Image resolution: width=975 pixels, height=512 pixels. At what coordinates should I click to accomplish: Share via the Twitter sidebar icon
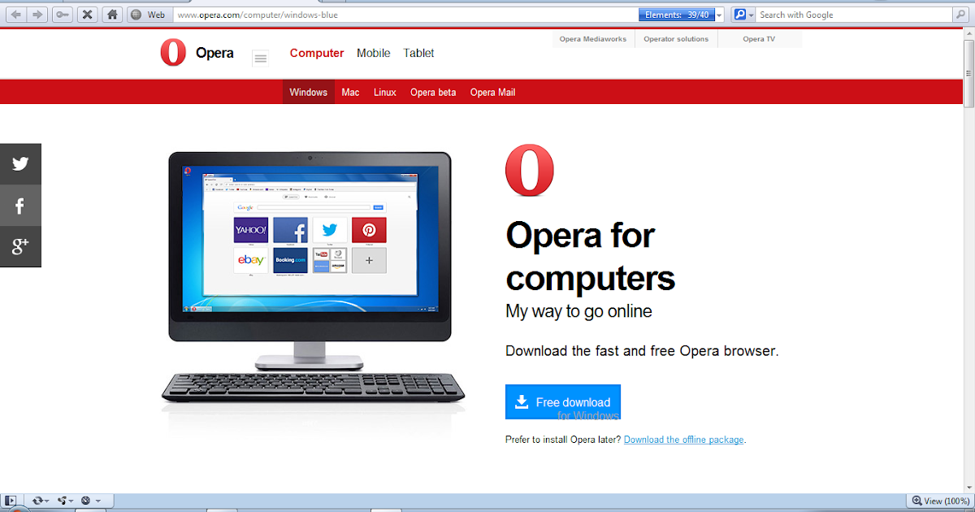20,164
